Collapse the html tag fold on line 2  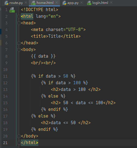pos(19,17)
